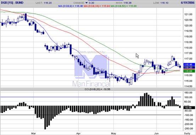Click the CHANGE 0.30 value
This screenshot has width=196, height=135.
tap(92, 3)
